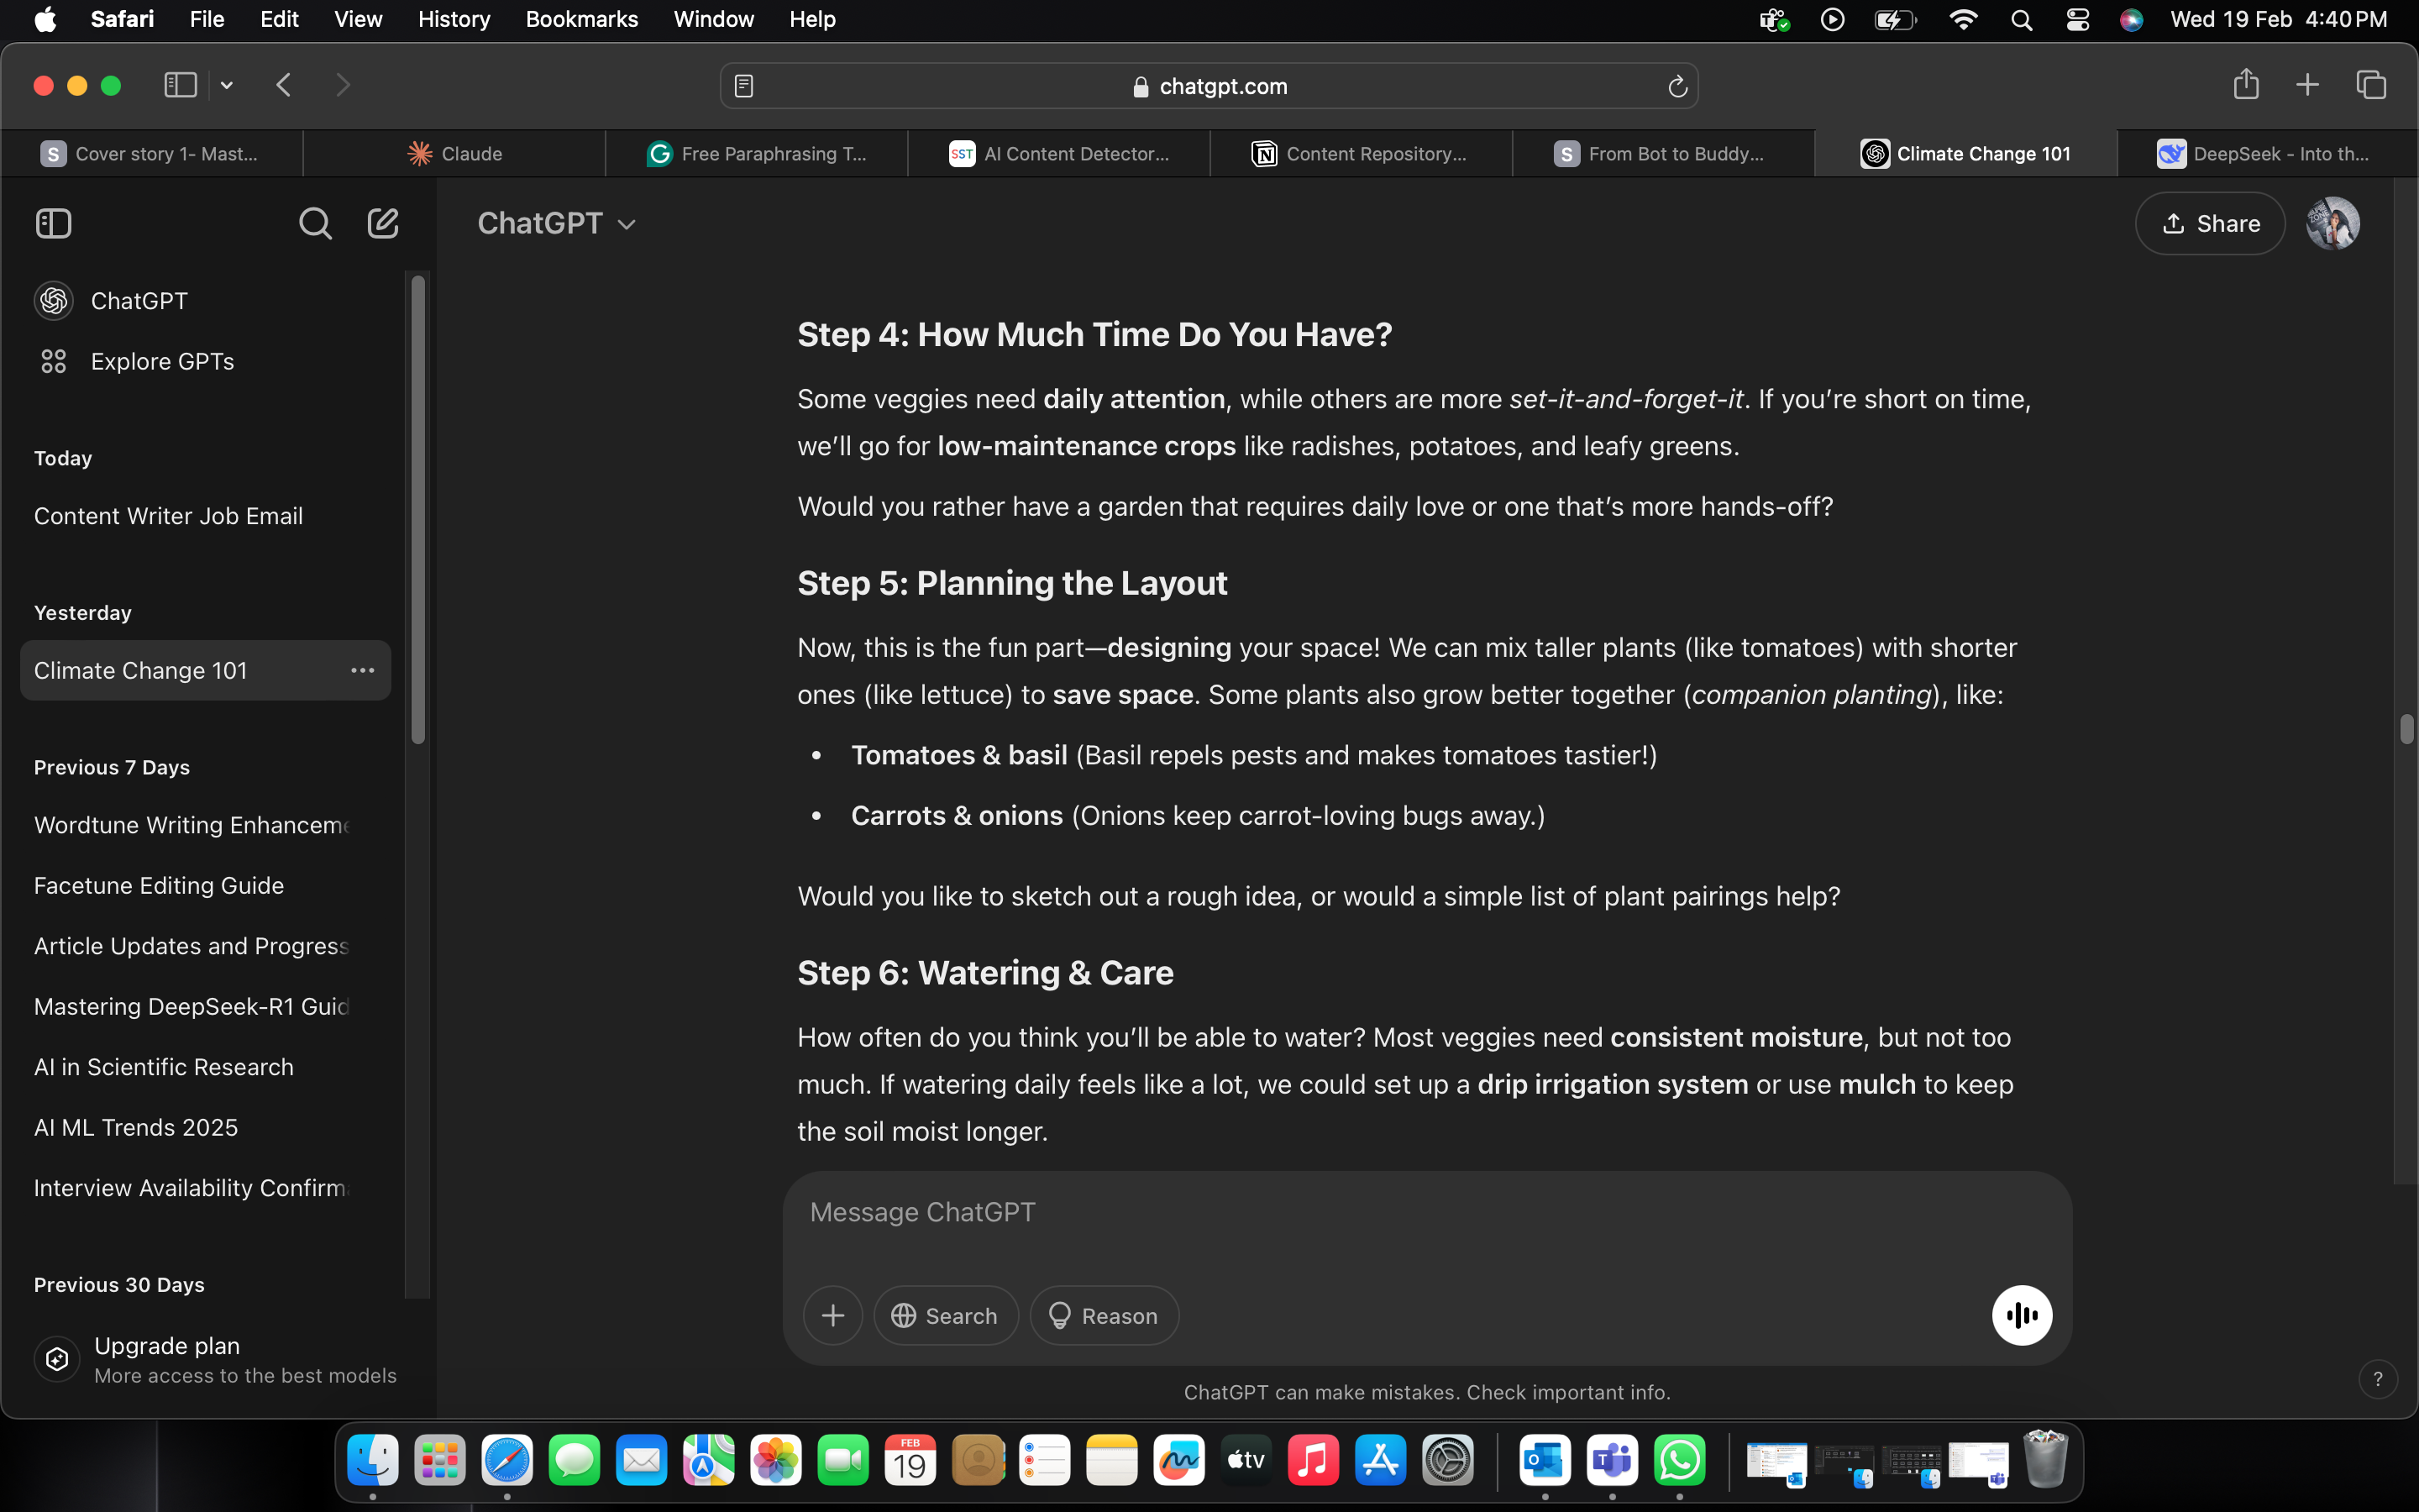
Task: Open the Apple menu
Action: click(45, 19)
